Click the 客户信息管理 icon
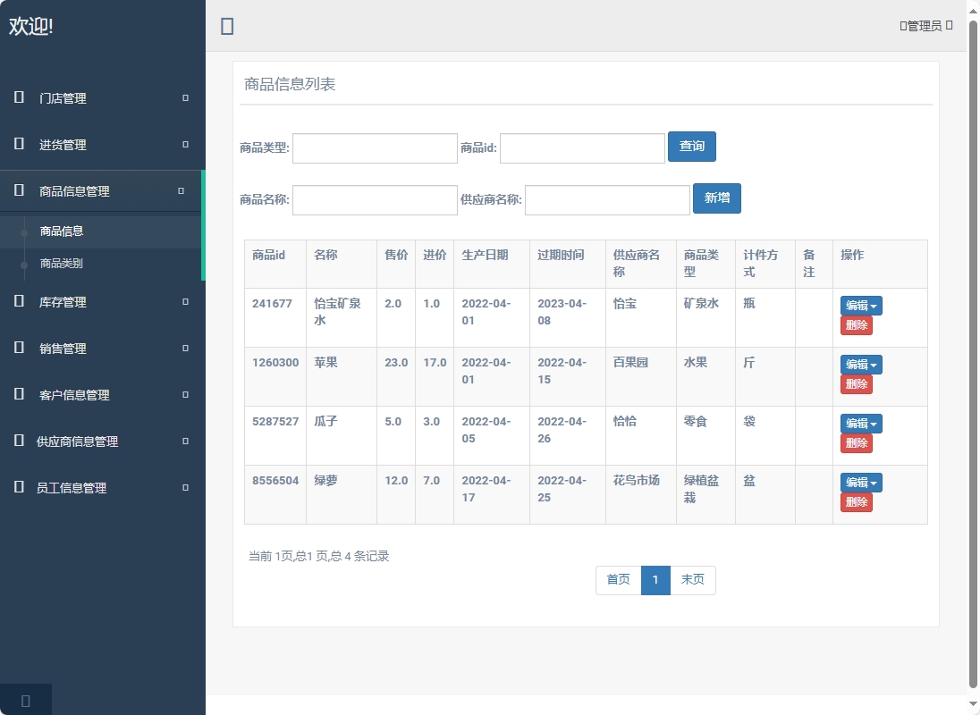The height and width of the screenshot is (715, 980). tap(18, 394)
